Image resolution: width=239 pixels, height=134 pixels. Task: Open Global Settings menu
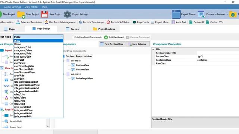pyautogui.click(x=12, y=7)
